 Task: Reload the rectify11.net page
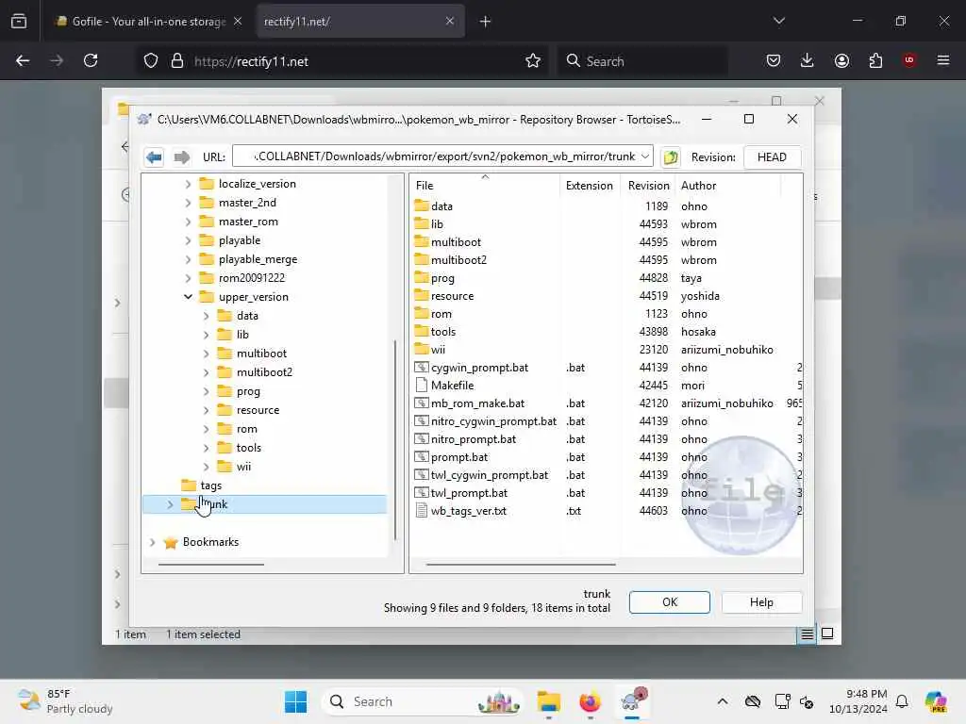pos(91,60)
